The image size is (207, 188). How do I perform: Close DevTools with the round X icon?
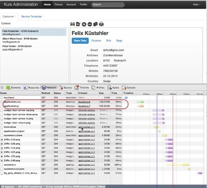pyautogui.click(x=2, y=87)
